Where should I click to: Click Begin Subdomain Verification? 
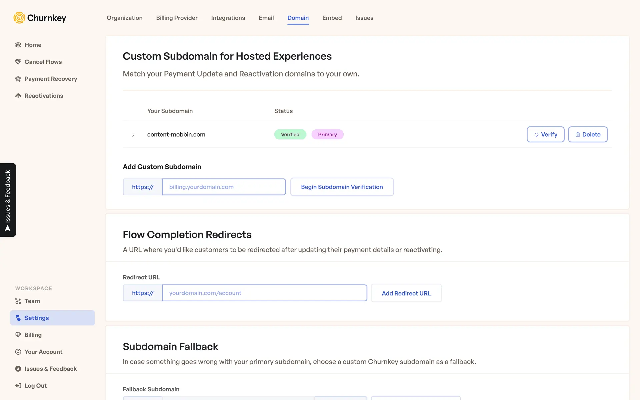[342, 187]
